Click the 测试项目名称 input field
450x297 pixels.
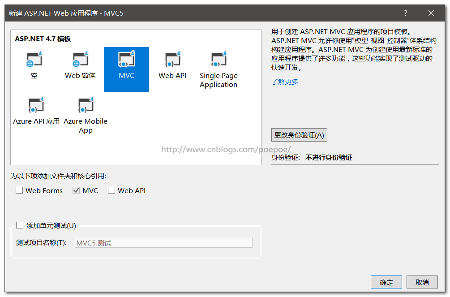pos(163,243)
